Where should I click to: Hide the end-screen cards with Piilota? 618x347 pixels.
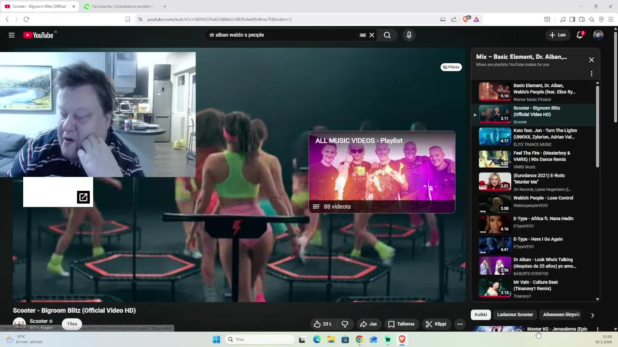451,67
